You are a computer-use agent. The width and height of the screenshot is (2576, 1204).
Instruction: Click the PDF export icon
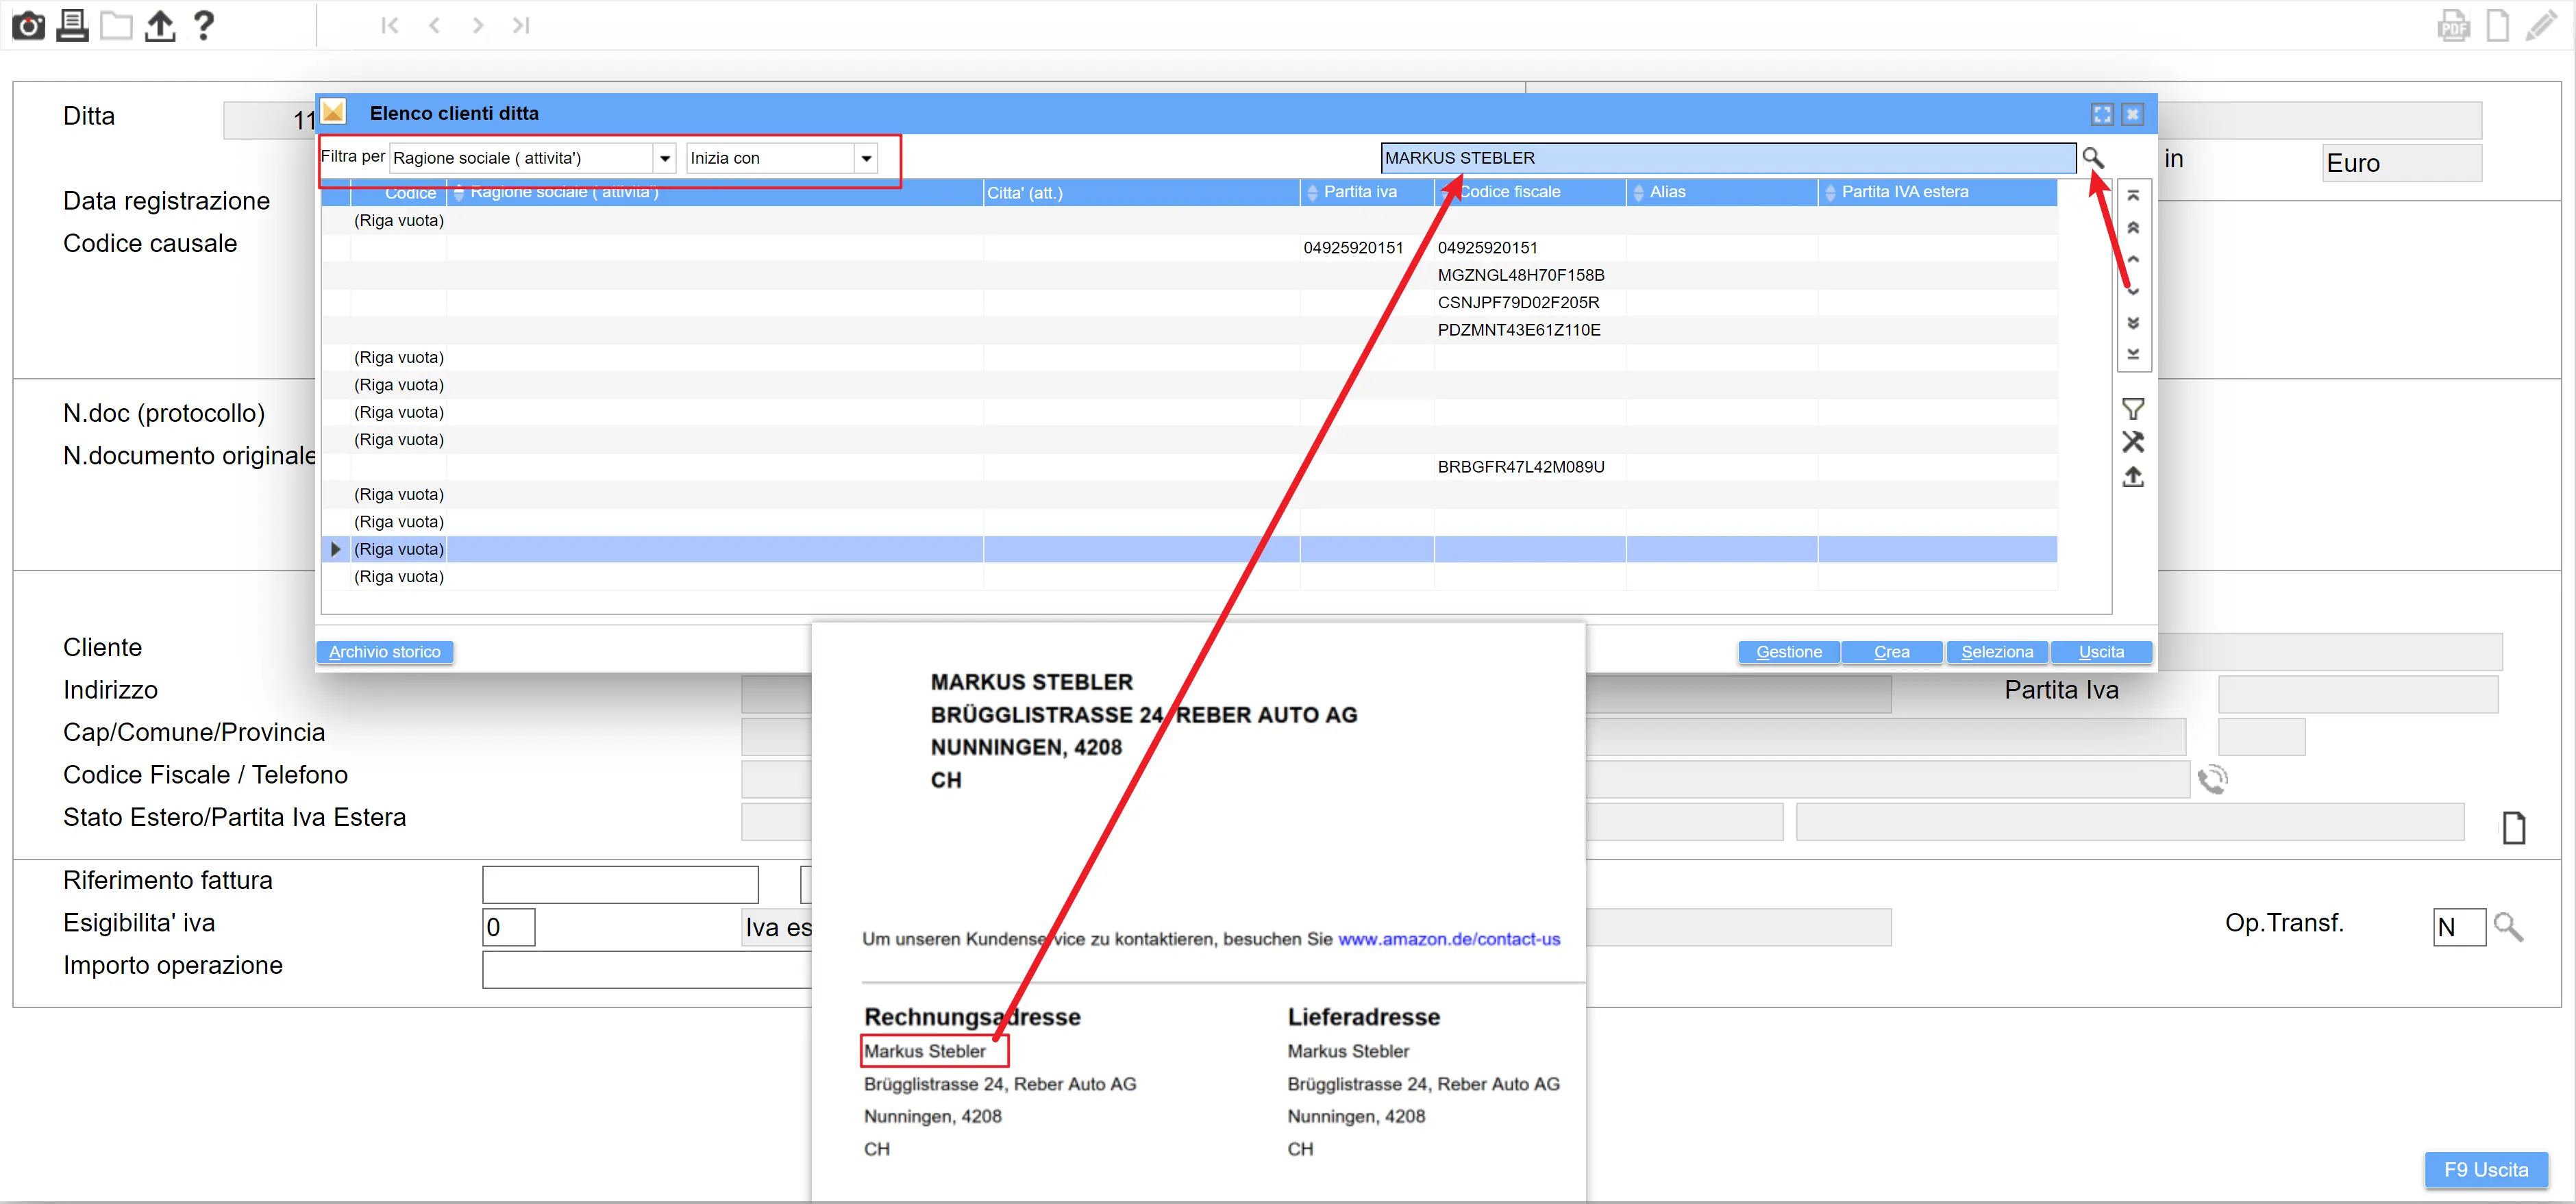click(2453, 25)
